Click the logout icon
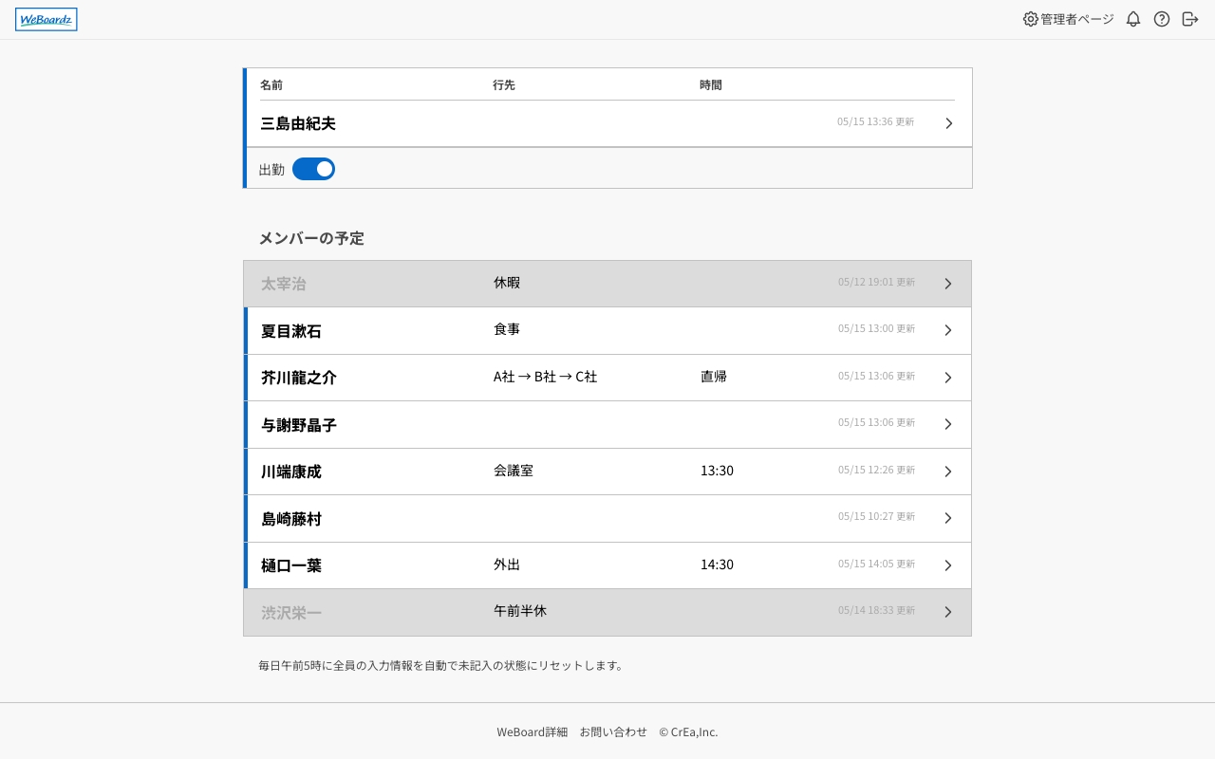The width and height of the screenshot is (1215, 759). coord(1190,19)
